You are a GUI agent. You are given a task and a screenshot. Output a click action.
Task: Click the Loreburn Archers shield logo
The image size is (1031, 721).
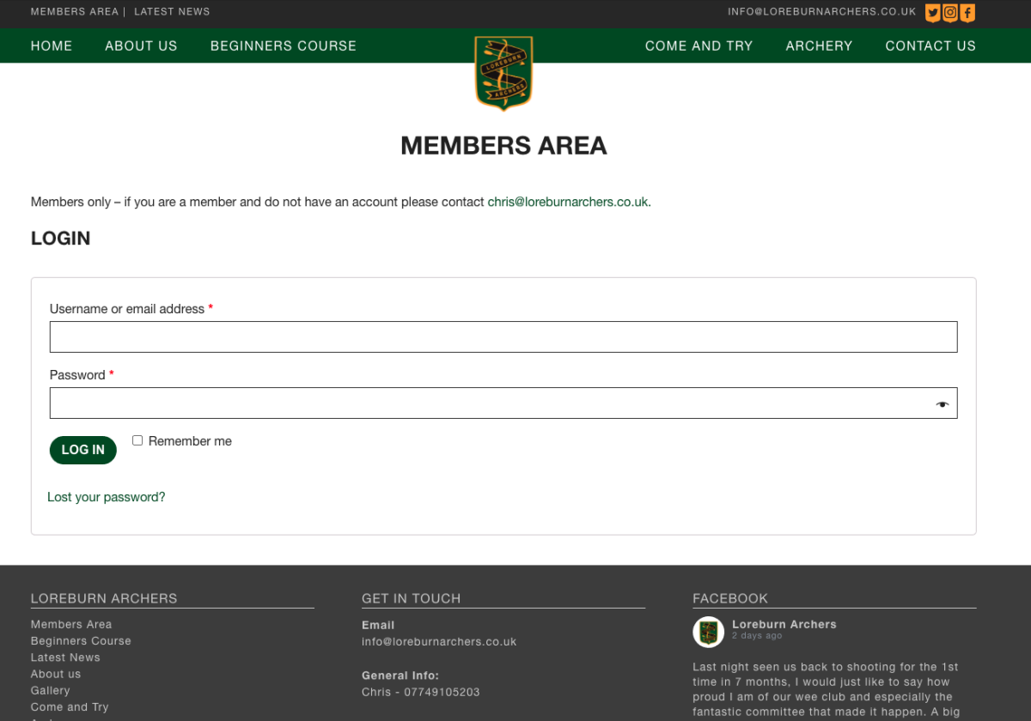coord(503,73)
